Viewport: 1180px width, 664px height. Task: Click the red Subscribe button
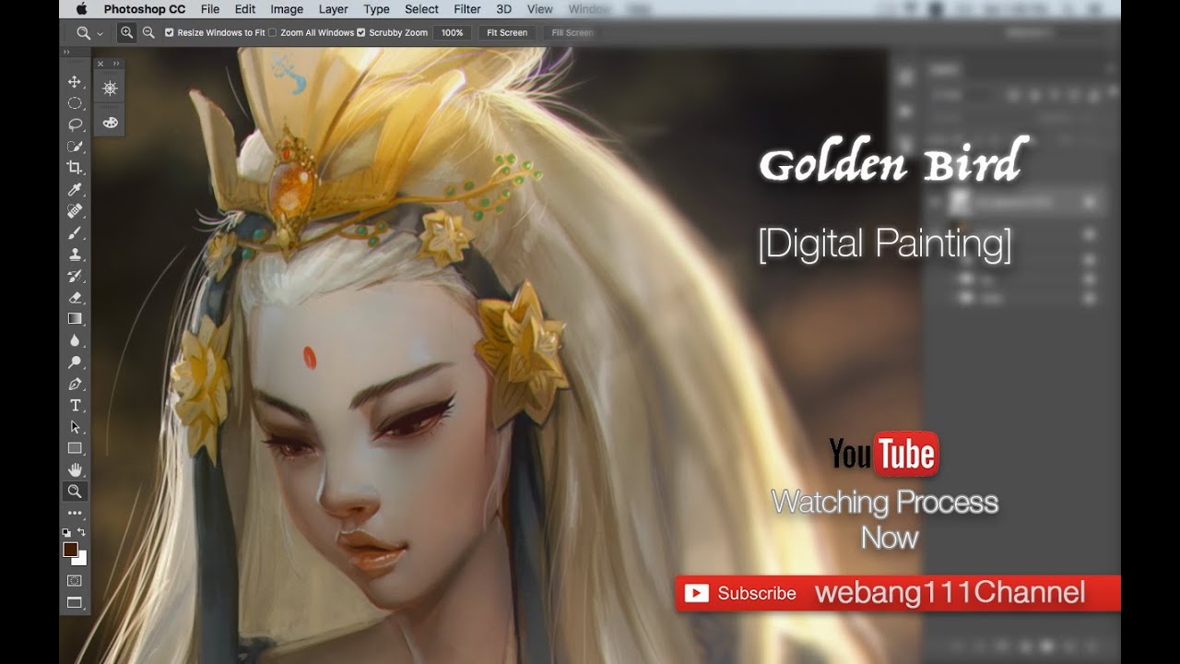pos(741,594)
